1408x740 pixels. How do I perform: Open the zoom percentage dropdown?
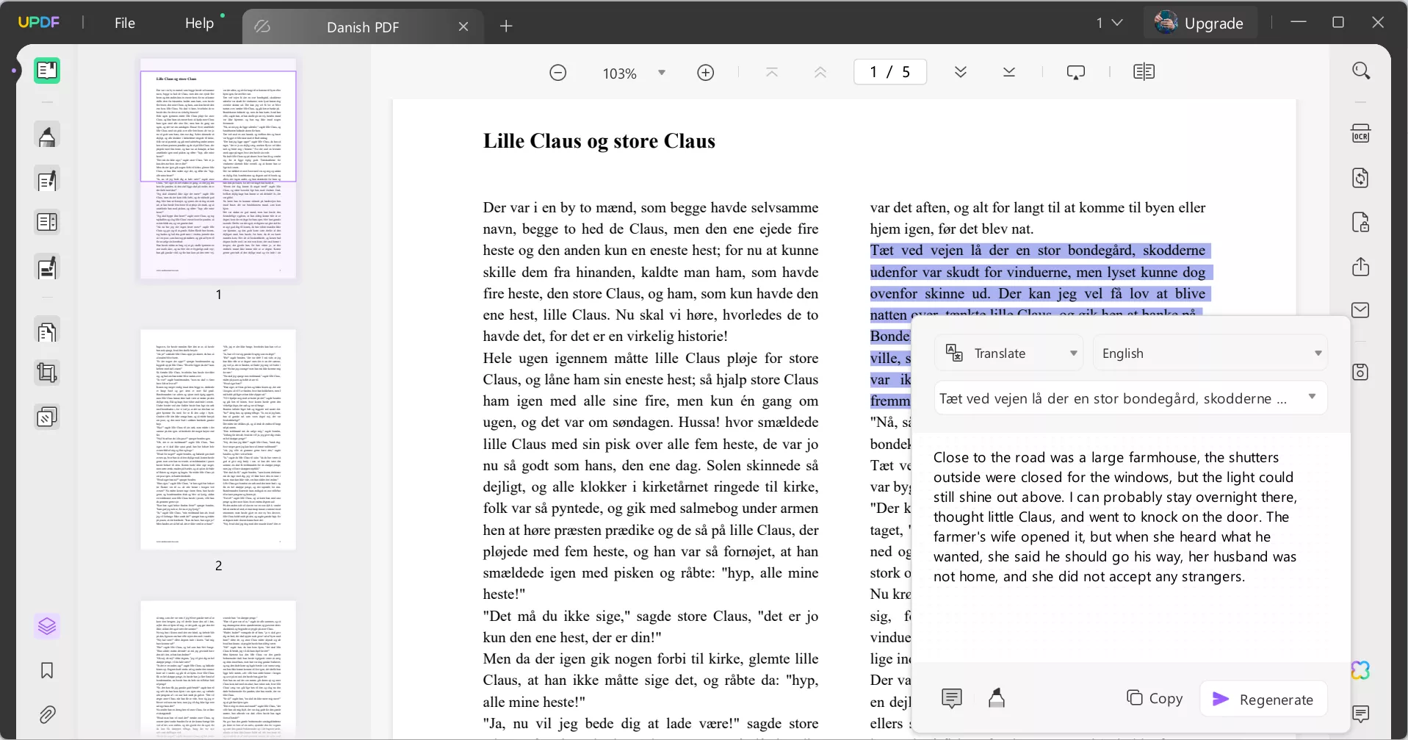(660, 72)
